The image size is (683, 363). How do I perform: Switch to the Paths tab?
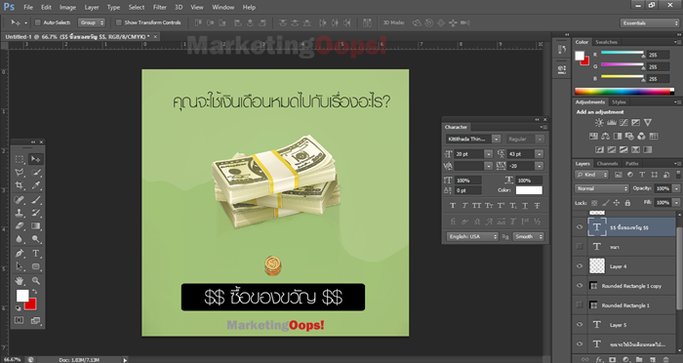[x=631, y=164]
